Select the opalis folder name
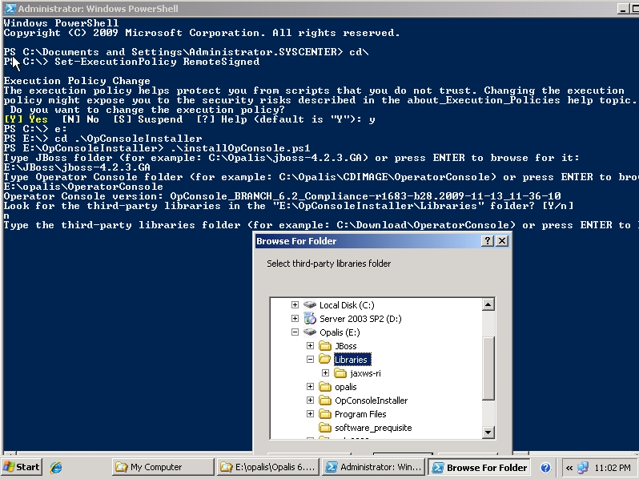Viewport: 639px width, 479px height. [x=346, y=387]
